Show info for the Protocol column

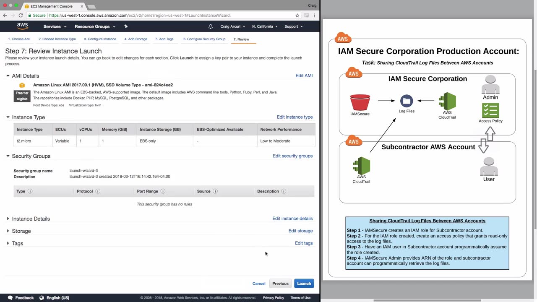coord(98,191)
